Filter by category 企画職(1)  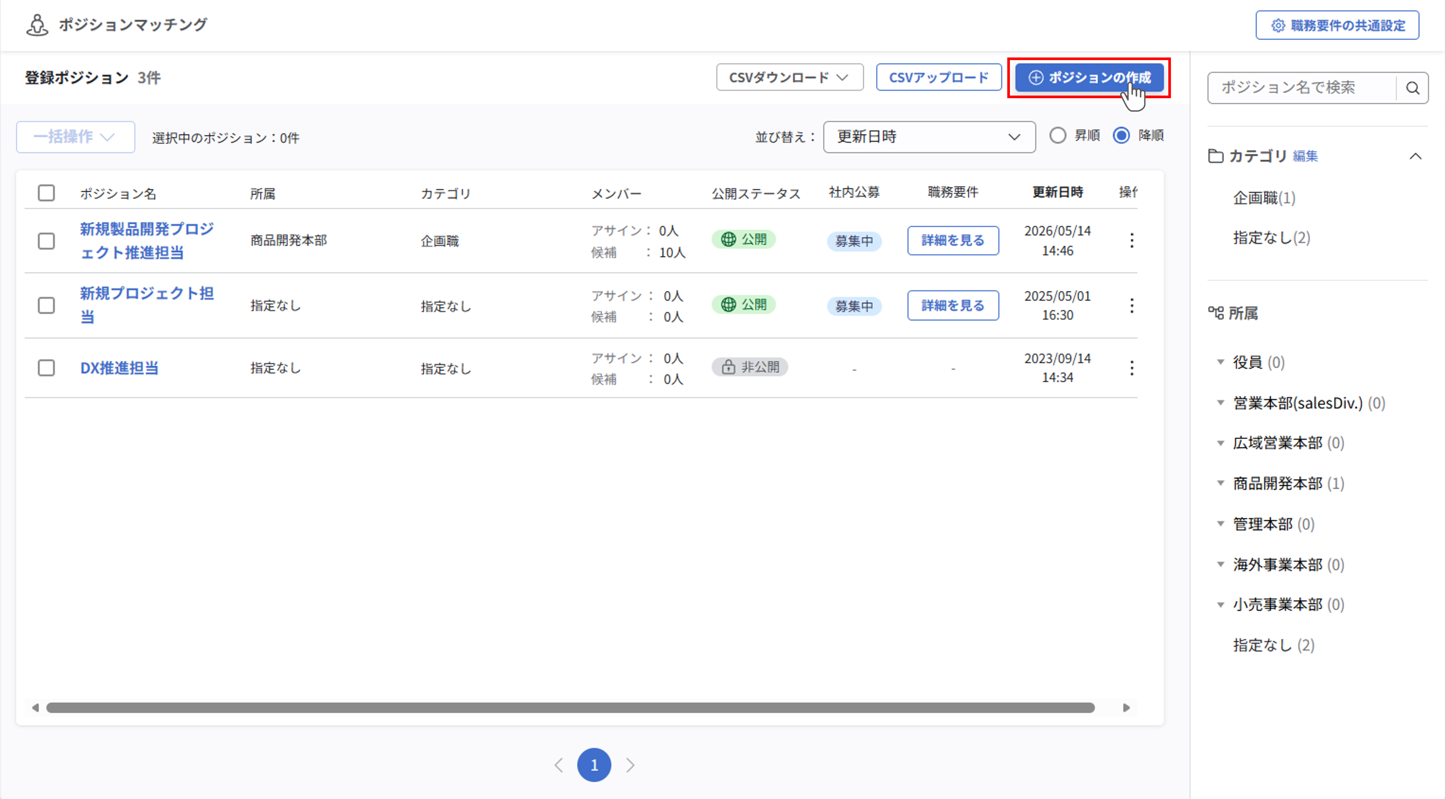point(1264,198)
